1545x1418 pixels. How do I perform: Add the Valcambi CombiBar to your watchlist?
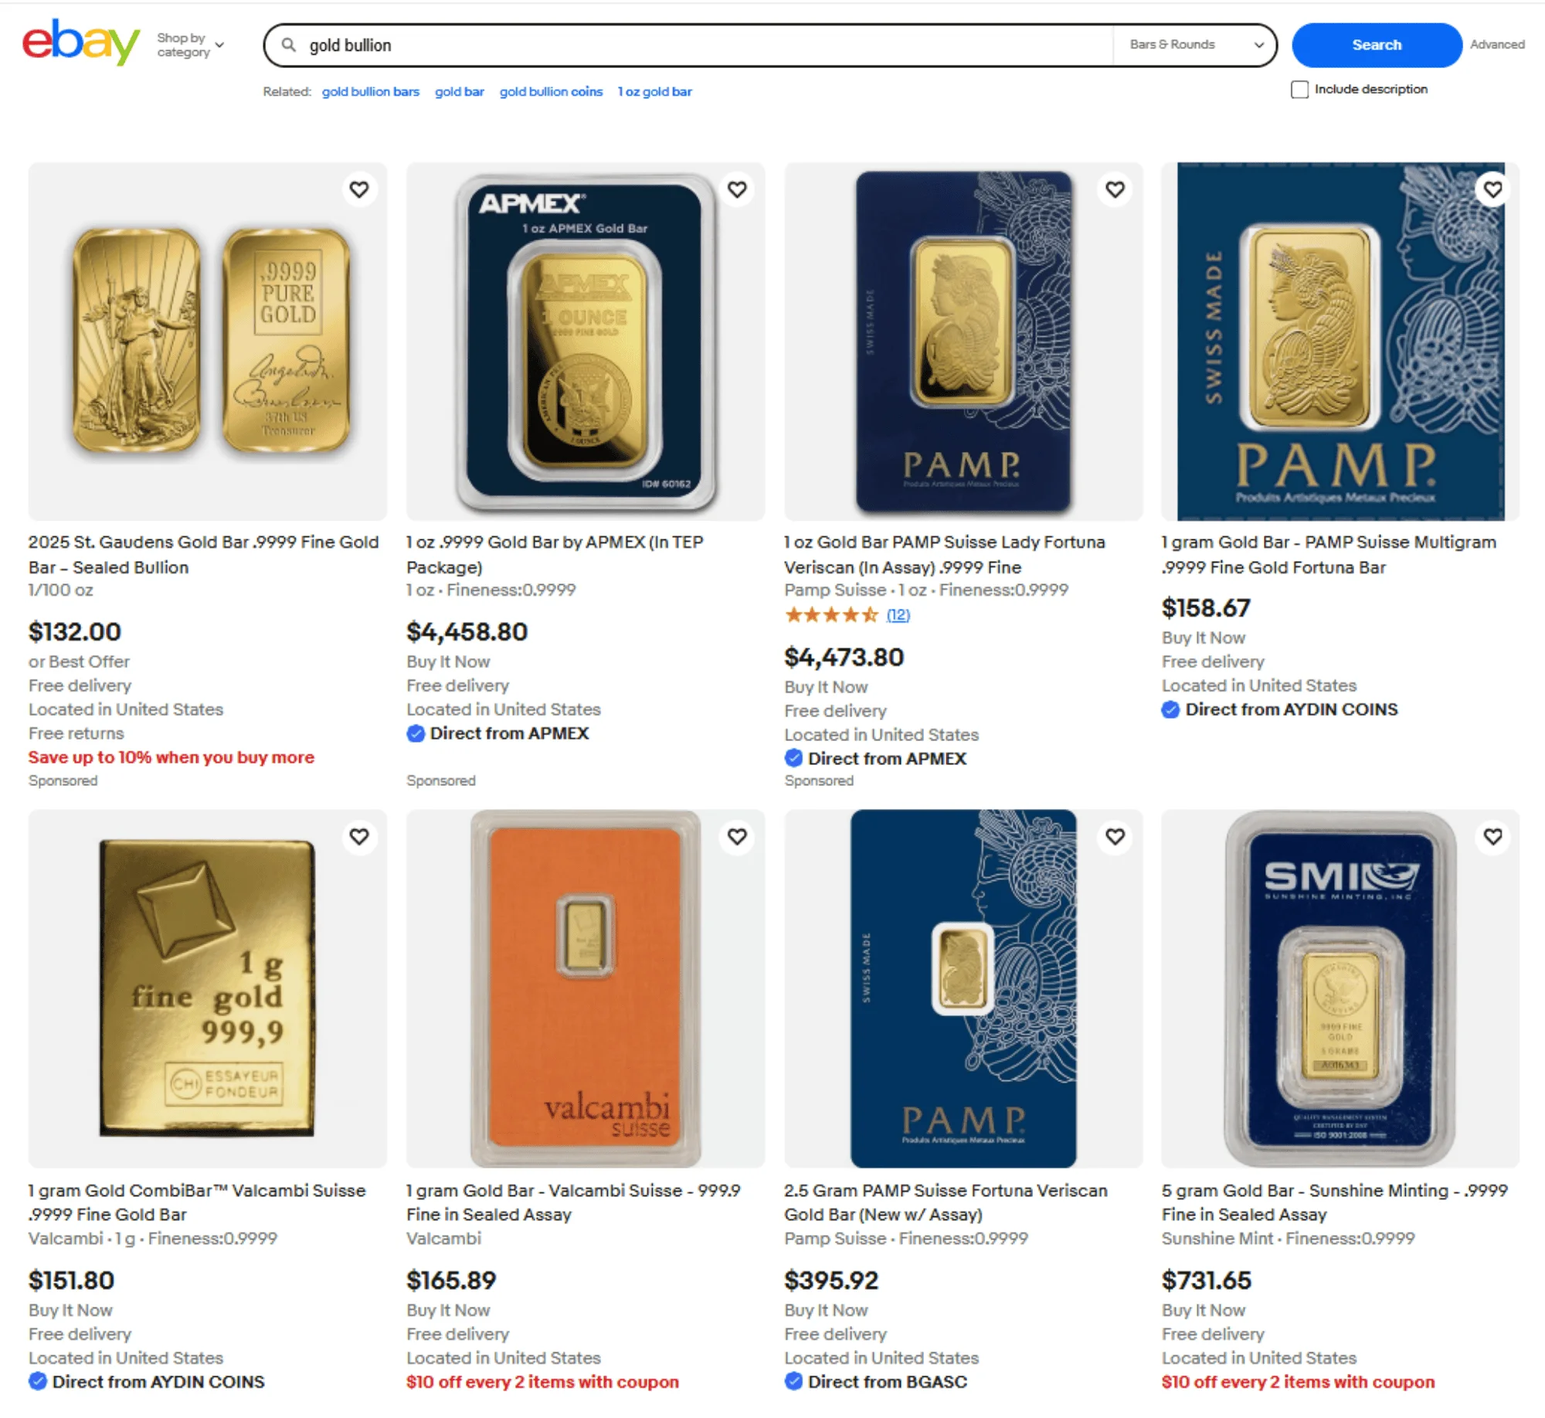click(x=359, y=837)
